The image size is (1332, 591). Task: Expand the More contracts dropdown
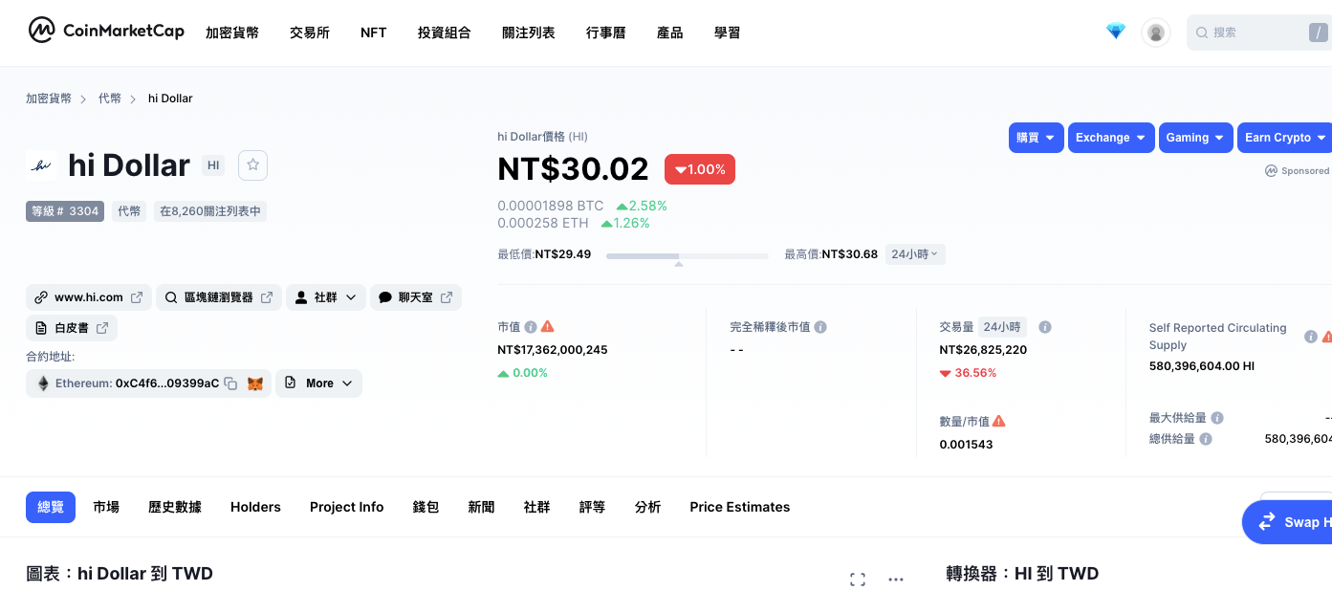pyautogui.click(x=319, y=383)
